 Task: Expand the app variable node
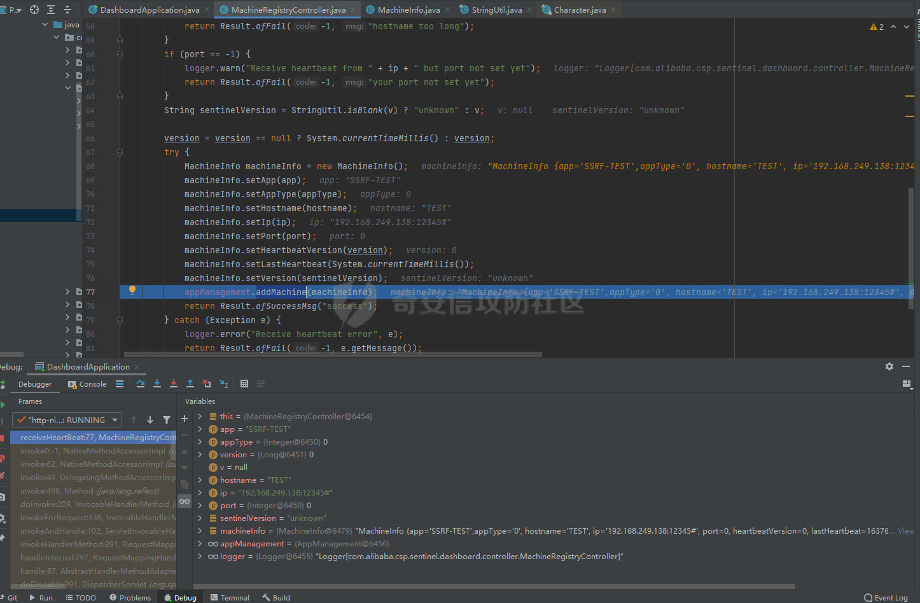200,429
